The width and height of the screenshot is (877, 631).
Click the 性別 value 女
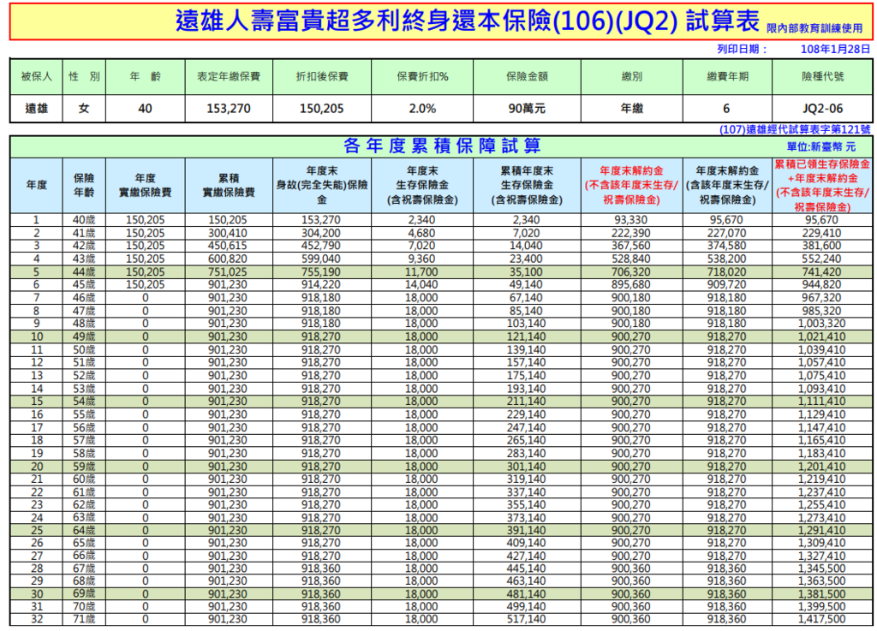coord(84,109)
